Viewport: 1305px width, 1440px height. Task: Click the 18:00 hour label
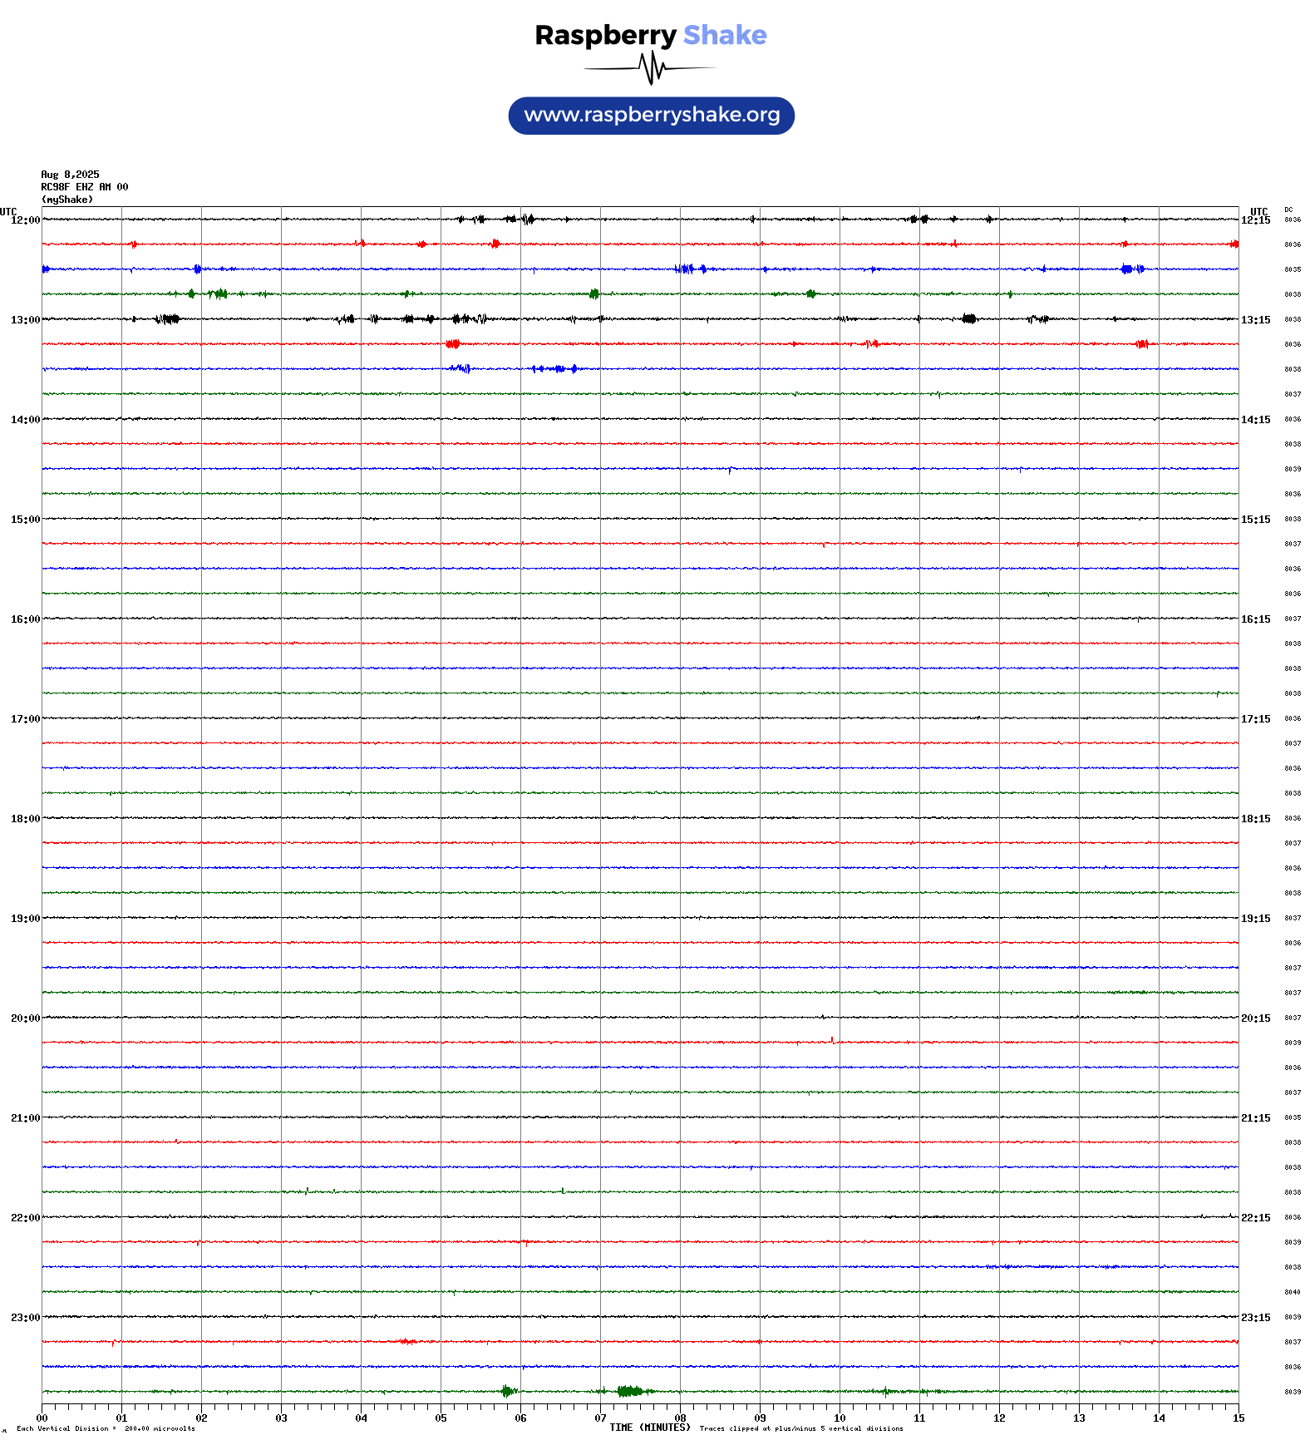pos(25,819)
